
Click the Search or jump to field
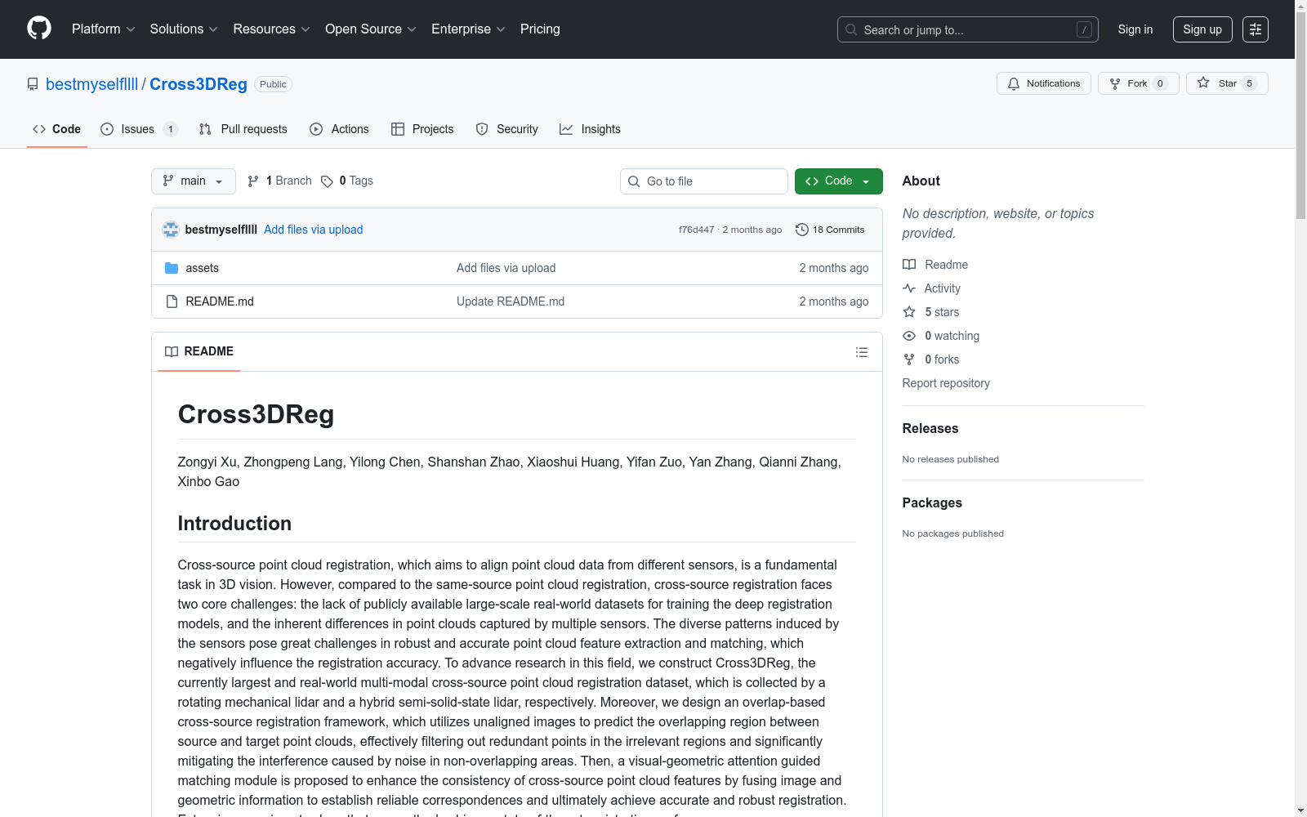968,29
